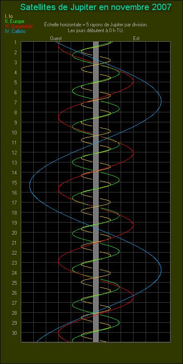The width and height of the screenshot is (183, 364).
Task: Click the title 'Satellites de Jupiter en novembre 2007'
Action: tap(96, 7)
